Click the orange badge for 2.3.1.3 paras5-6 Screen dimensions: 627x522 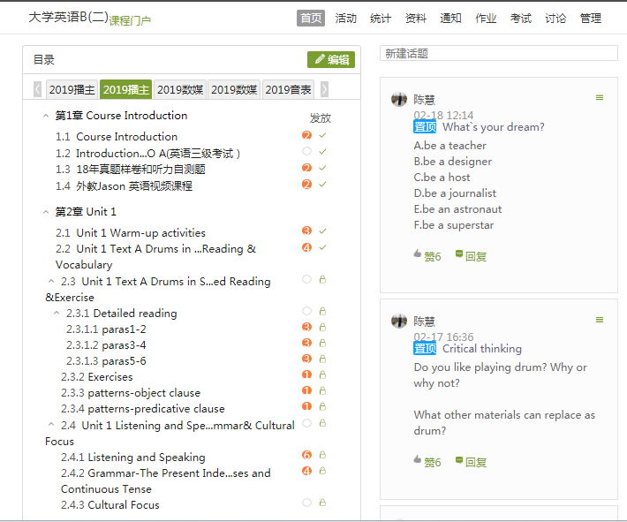306,359
